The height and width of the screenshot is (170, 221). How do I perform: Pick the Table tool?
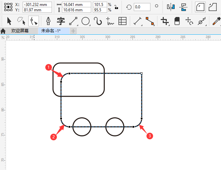(122, 21)
